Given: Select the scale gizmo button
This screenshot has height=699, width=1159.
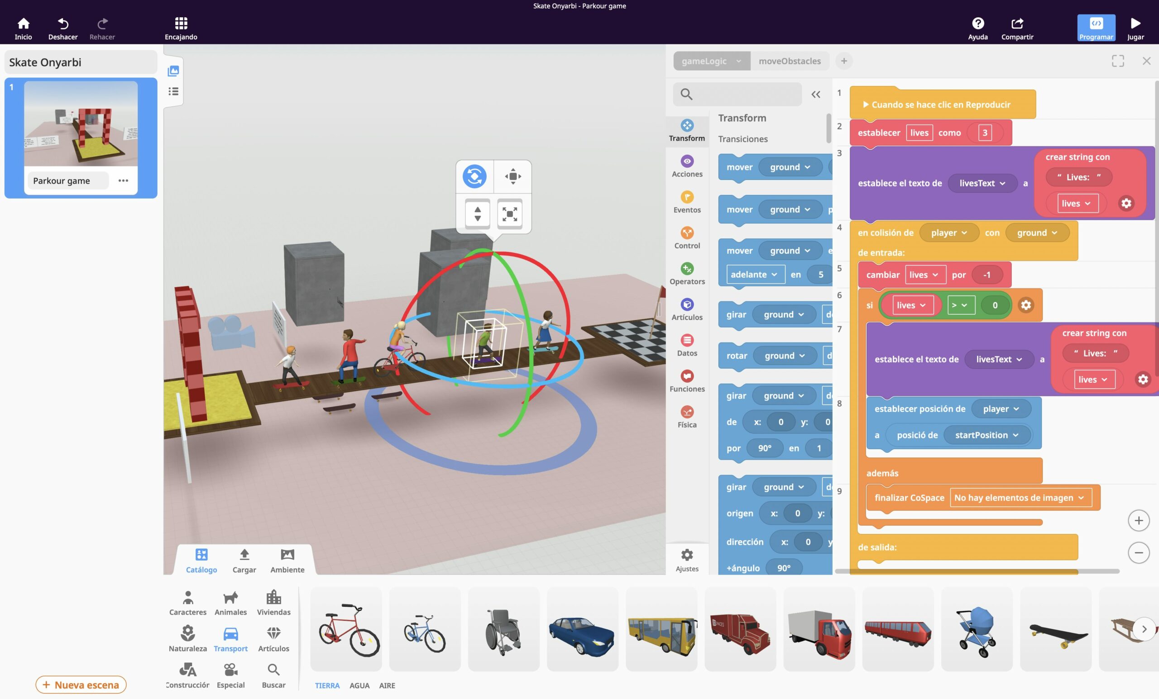Looking at the screenshot, I should click(510, 214).
